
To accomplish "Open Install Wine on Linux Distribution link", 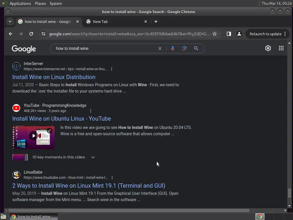I will [x=54, y=77].
